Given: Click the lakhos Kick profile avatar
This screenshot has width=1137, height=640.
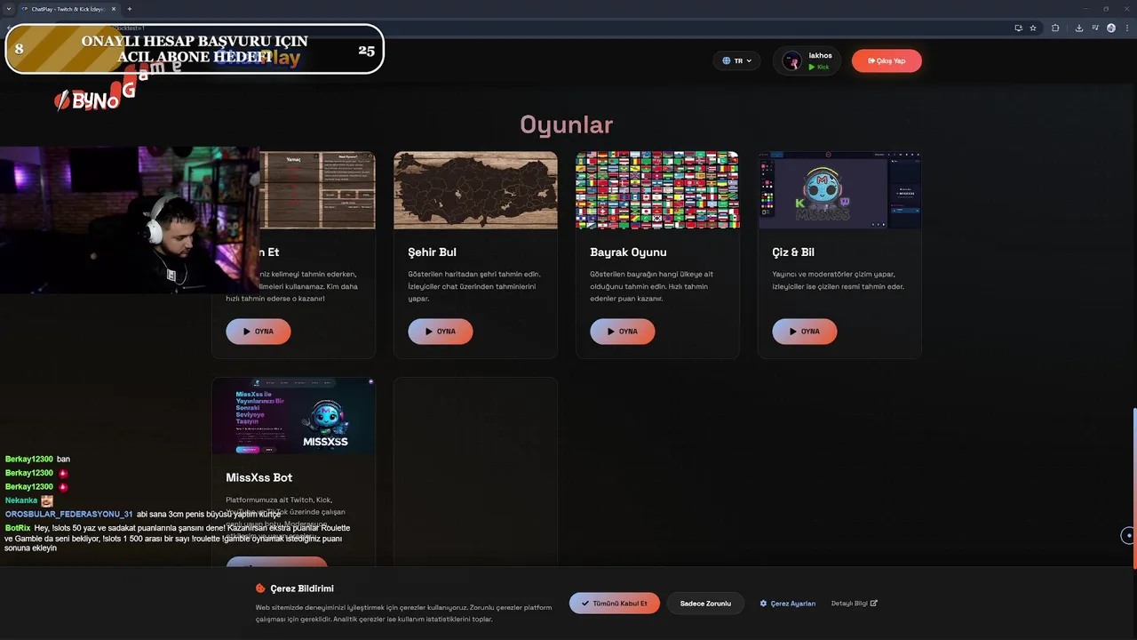Looking at the screenshot, I should [x=791, y=60].
